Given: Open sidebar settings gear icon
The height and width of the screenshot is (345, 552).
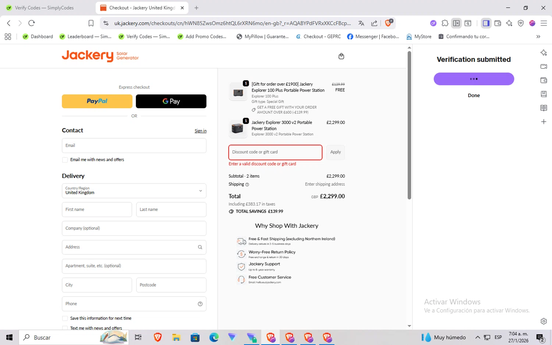Looking at the screenshot, I should (x=544, y=321).
